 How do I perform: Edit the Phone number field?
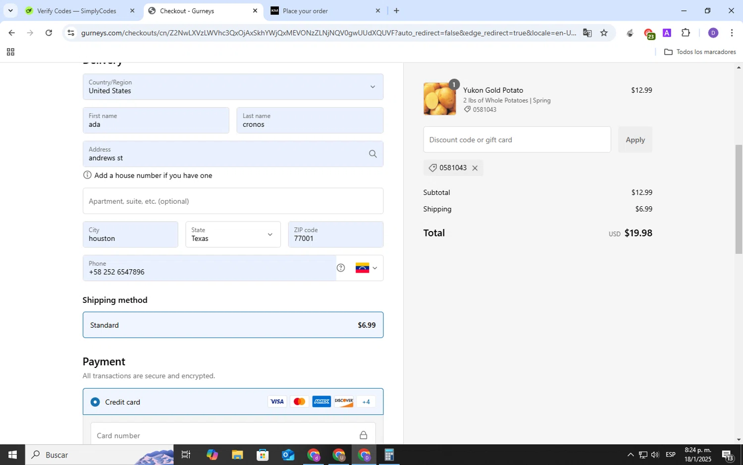[x=209, y=268]
